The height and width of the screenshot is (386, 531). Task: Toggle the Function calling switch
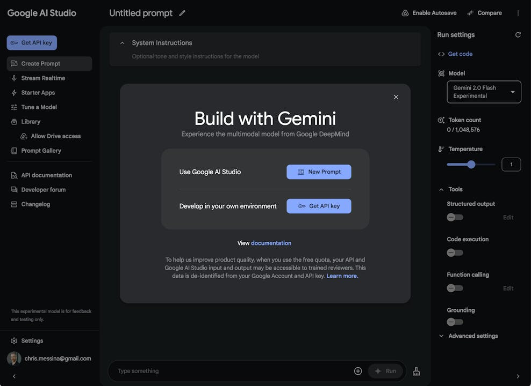click(455, 288)
